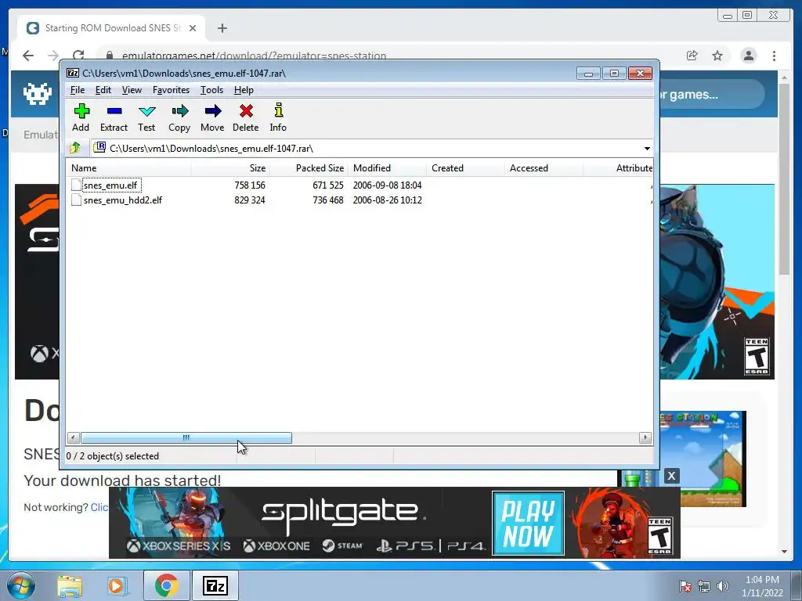Select the Copy toolbar icon
Viewport: 802px width, 601px height.
[x=179, y=117]
